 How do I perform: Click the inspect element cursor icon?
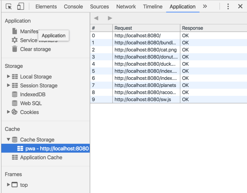[x=9, y=6]
